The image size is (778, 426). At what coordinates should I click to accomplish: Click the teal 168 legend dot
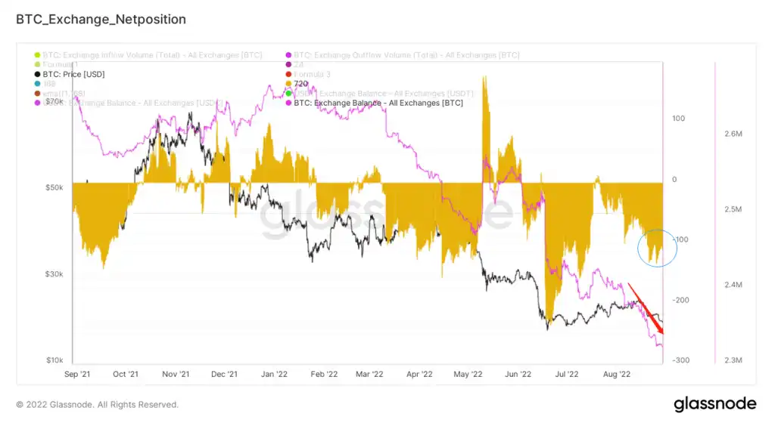point(37,84)
